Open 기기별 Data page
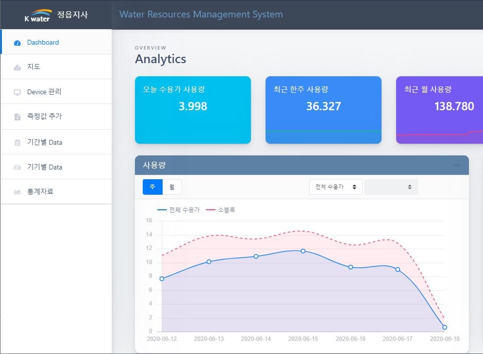This screenshot has height=354, width=483. [x=56, y=167]
